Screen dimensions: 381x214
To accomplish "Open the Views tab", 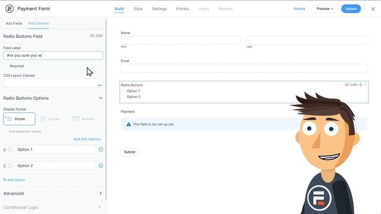I will 204,9.
